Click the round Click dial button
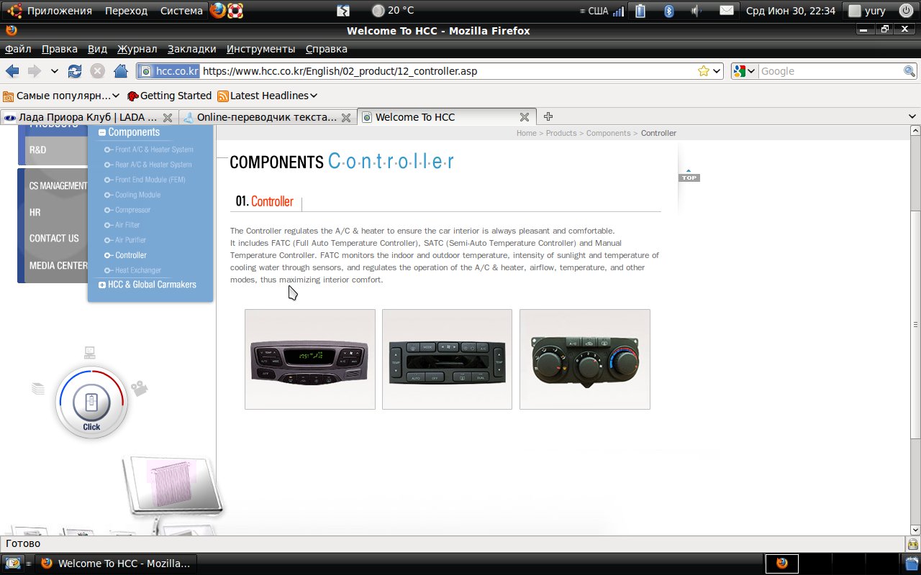The height and width of the screenshot is (575, 921). click(91, 404)
